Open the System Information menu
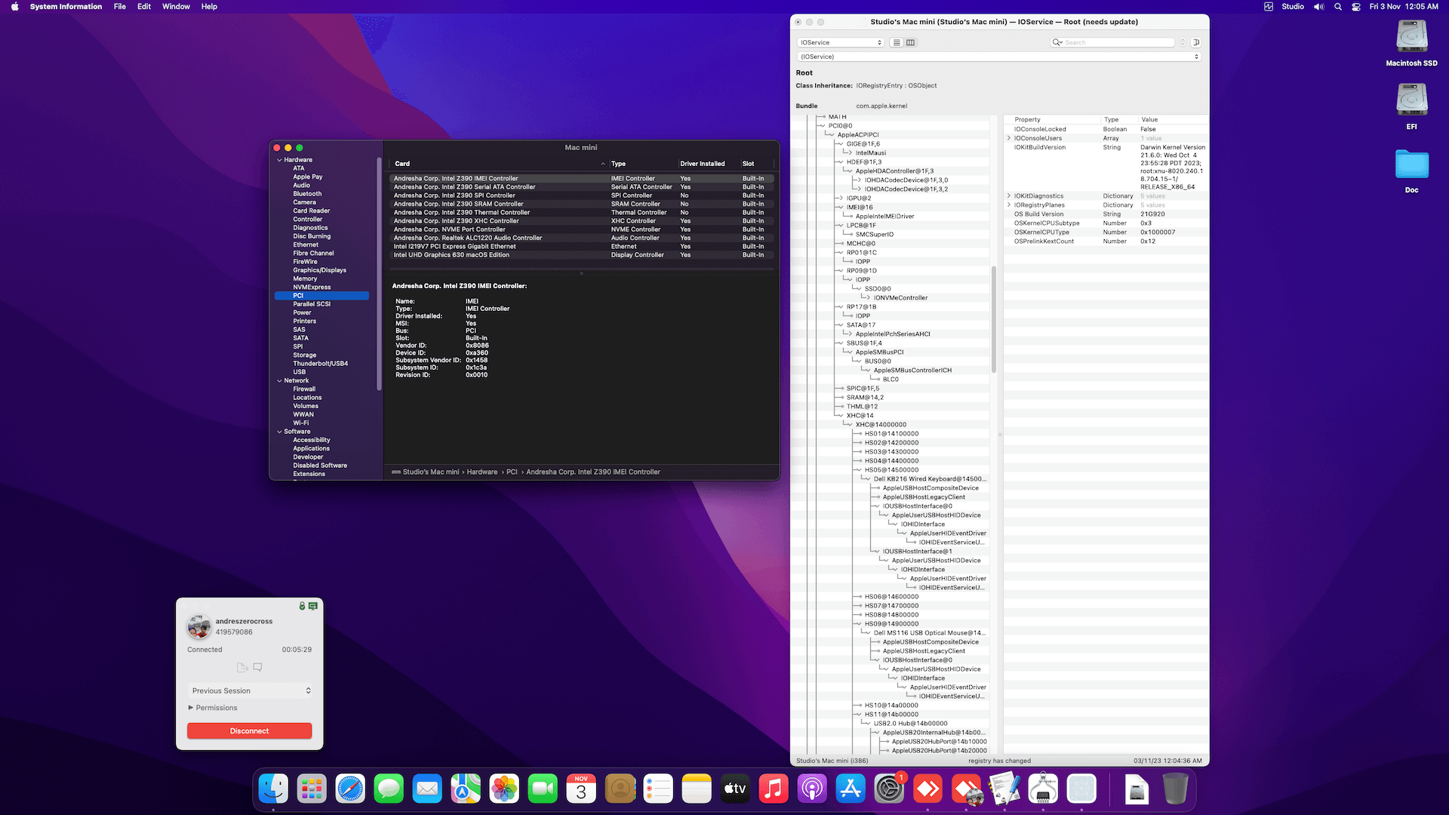Screen dimensions: 1449x815 66,7
